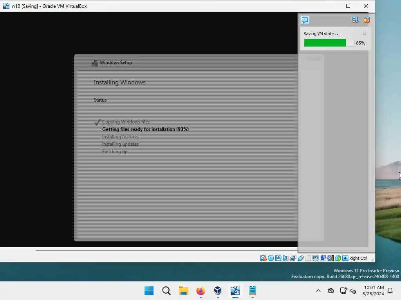This screenshot has height=300, width=401.
Task: Toggle keep finished progresses icon
Action: (x=355, y=20)
